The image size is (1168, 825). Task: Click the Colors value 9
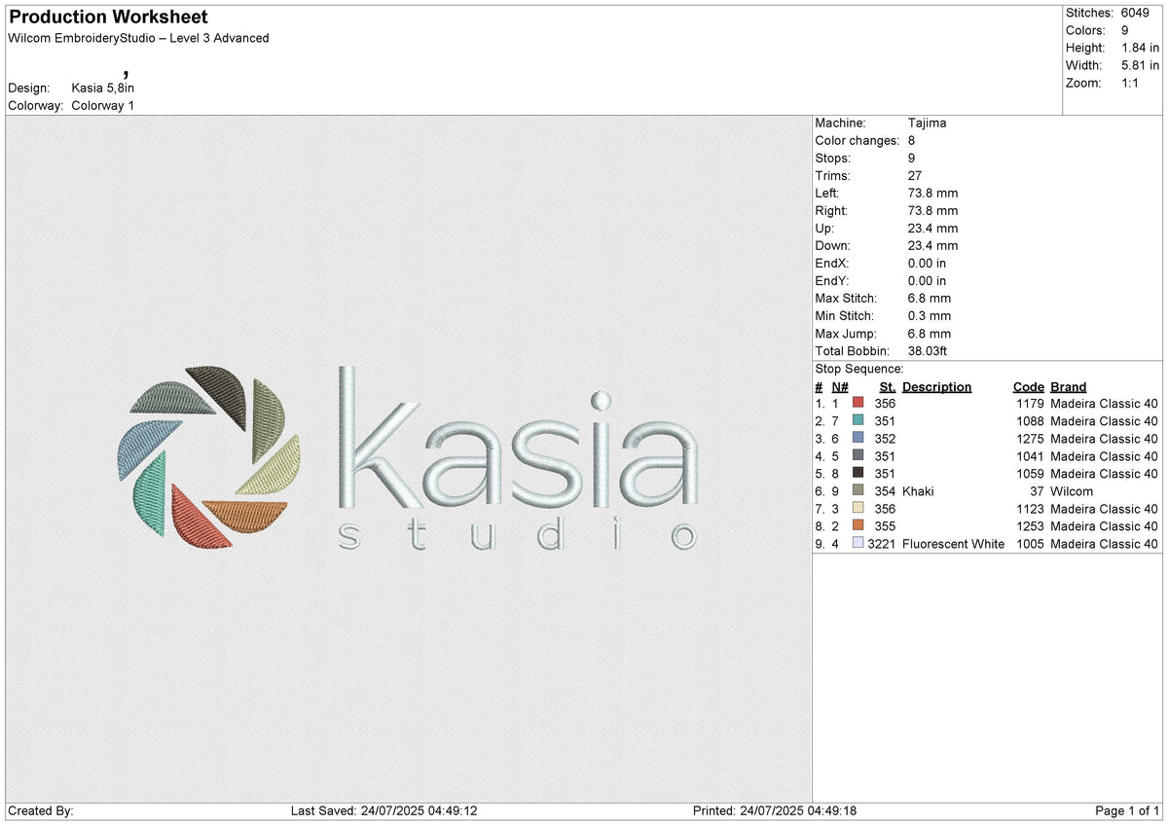coord(1124,30)
